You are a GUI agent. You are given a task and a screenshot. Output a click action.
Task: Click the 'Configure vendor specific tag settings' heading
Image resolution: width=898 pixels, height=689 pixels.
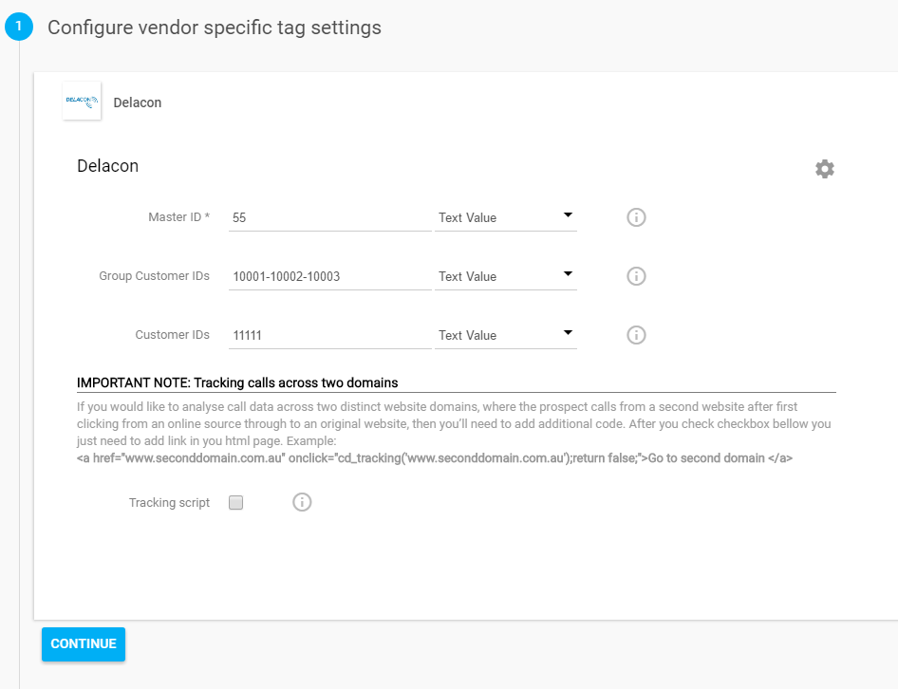point(215,28)
